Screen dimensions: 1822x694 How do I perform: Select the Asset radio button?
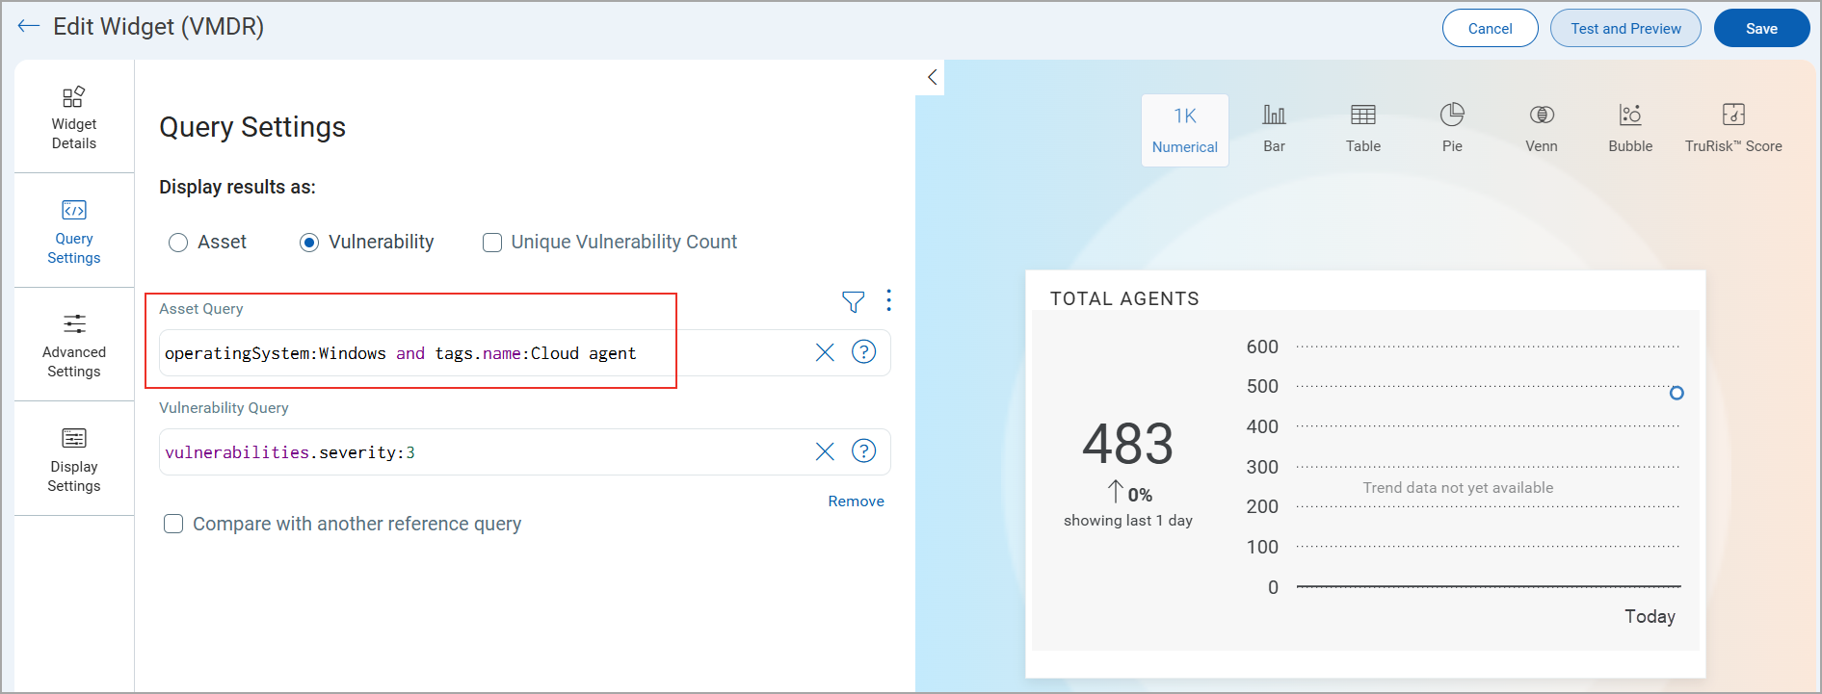[x=178, y=243]
